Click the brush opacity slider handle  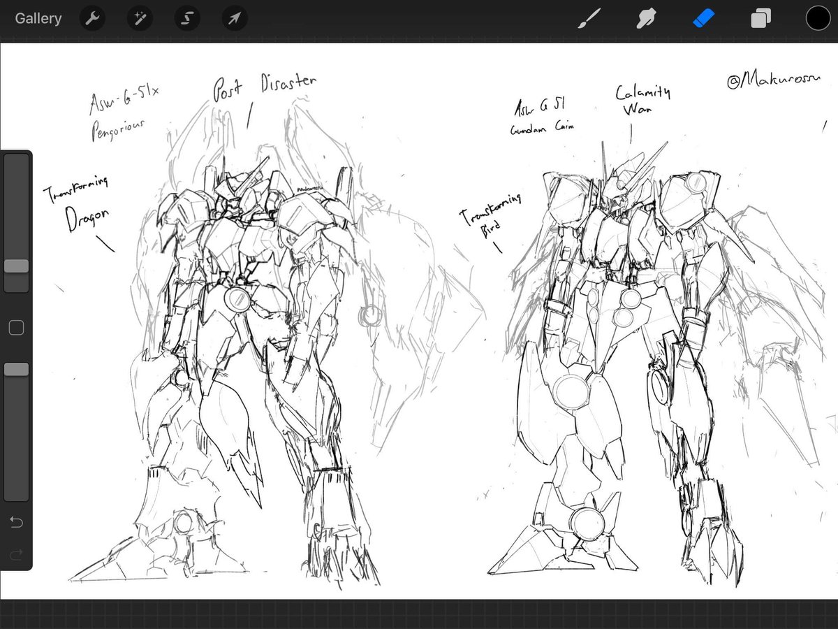(17, 370)
